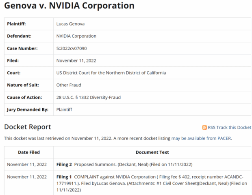Click the date cell beside Filing 2

coord(27,165)
